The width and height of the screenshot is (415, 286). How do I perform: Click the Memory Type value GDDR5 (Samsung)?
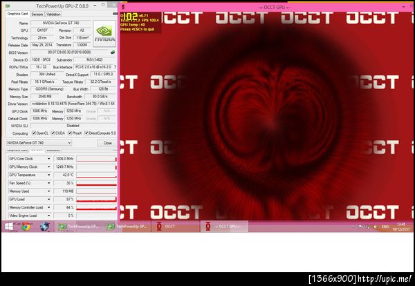[49, 89]
